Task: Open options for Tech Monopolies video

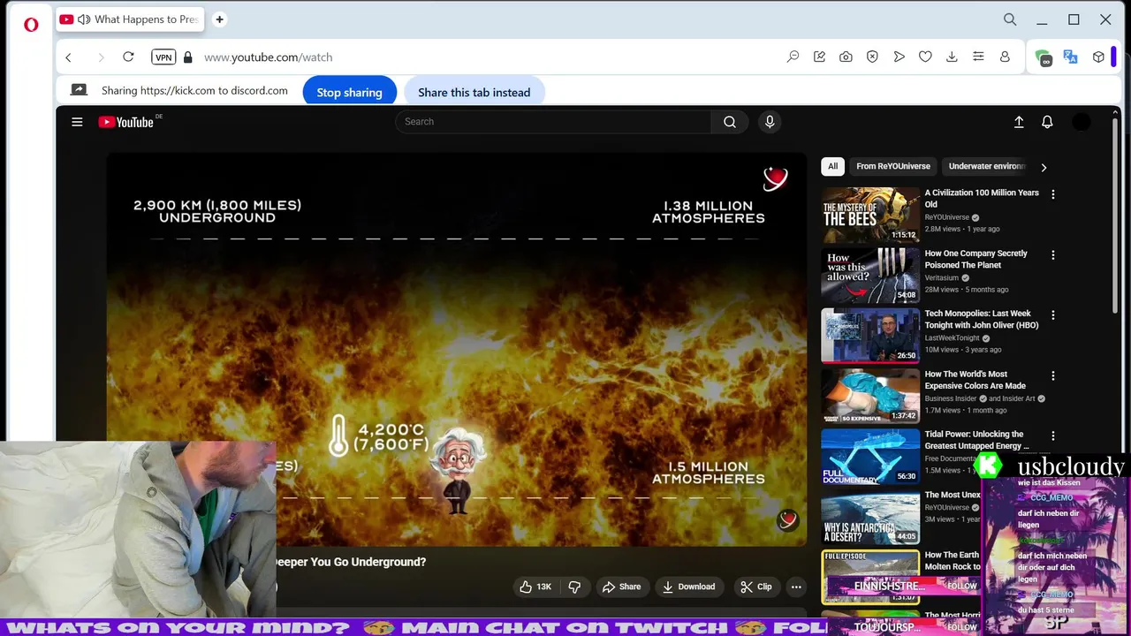Action: [1052, 315]
